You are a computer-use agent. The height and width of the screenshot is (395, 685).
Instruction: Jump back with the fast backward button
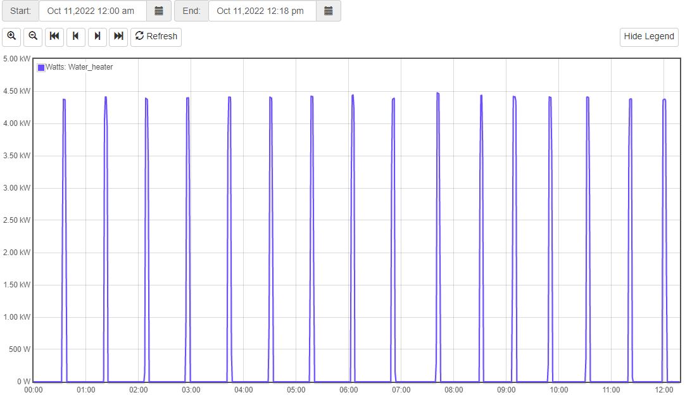tap(54, 36)
